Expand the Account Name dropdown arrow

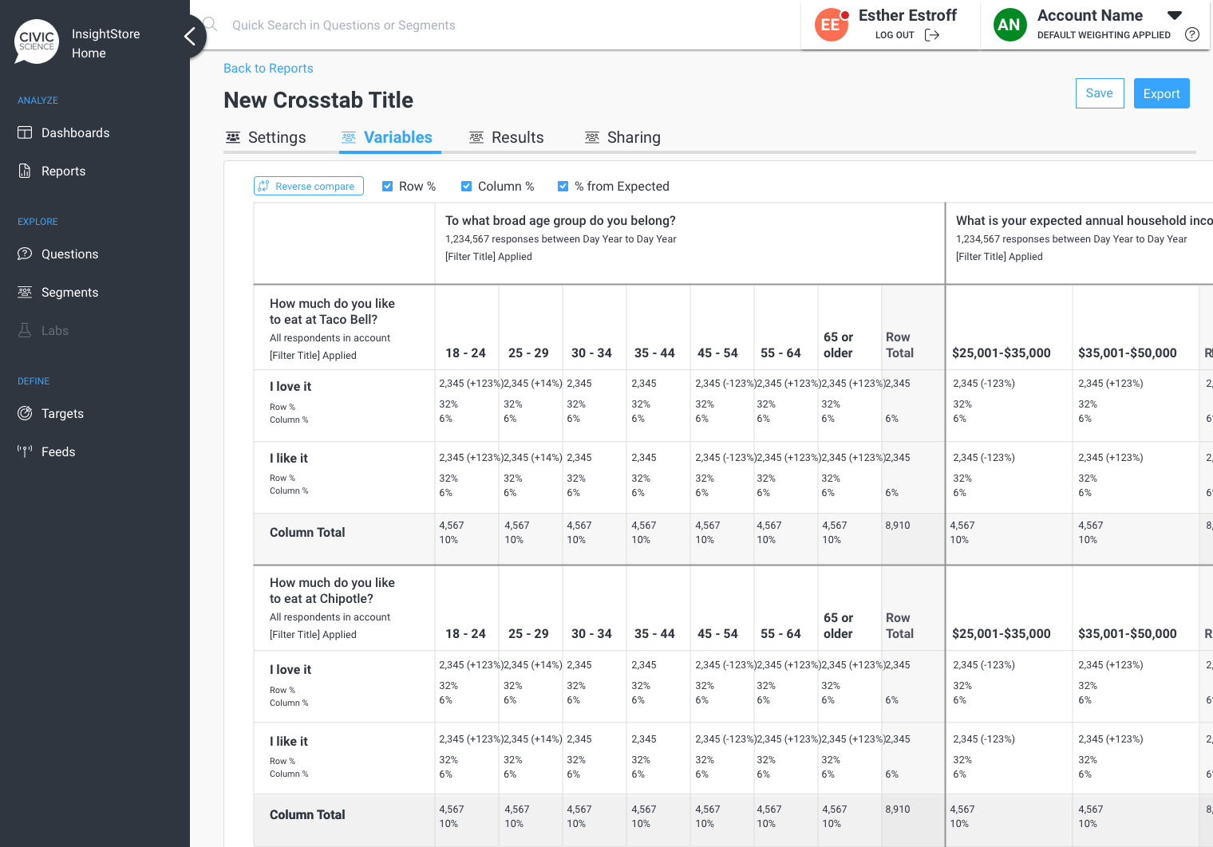pyautogui.click(x=1174, y=15)
